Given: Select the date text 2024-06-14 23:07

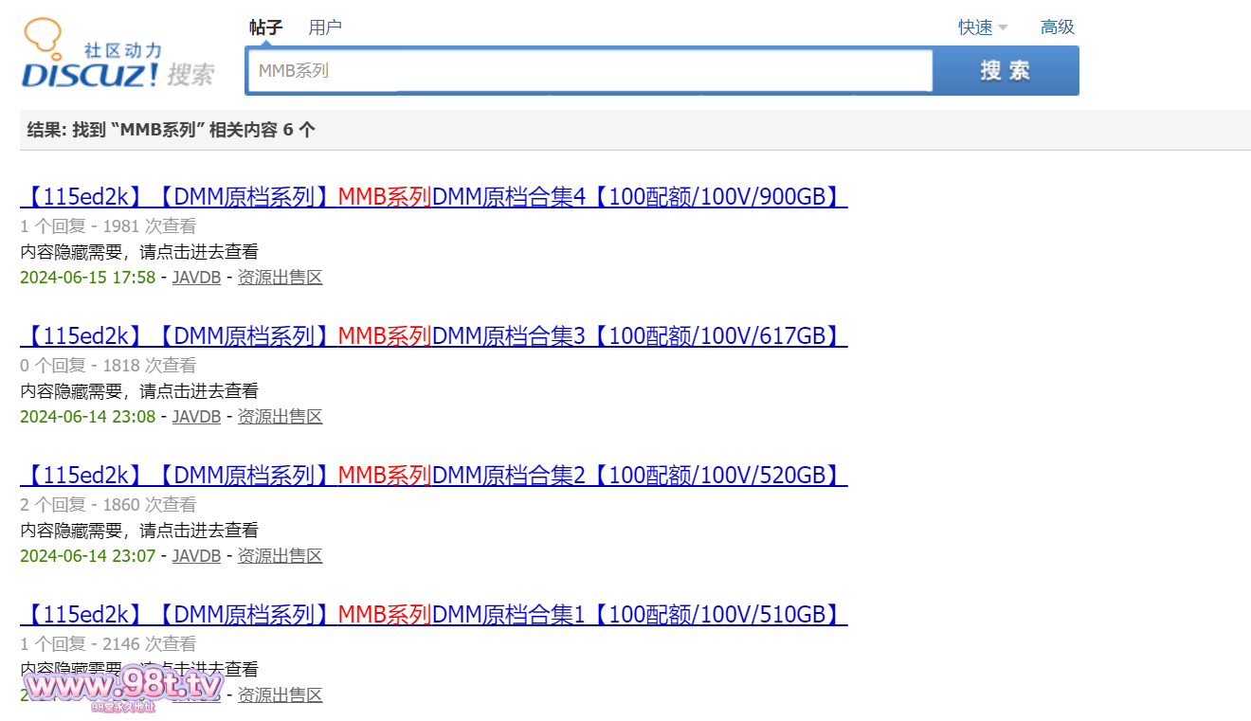Looking at the screenshot, I should point(87,556).
